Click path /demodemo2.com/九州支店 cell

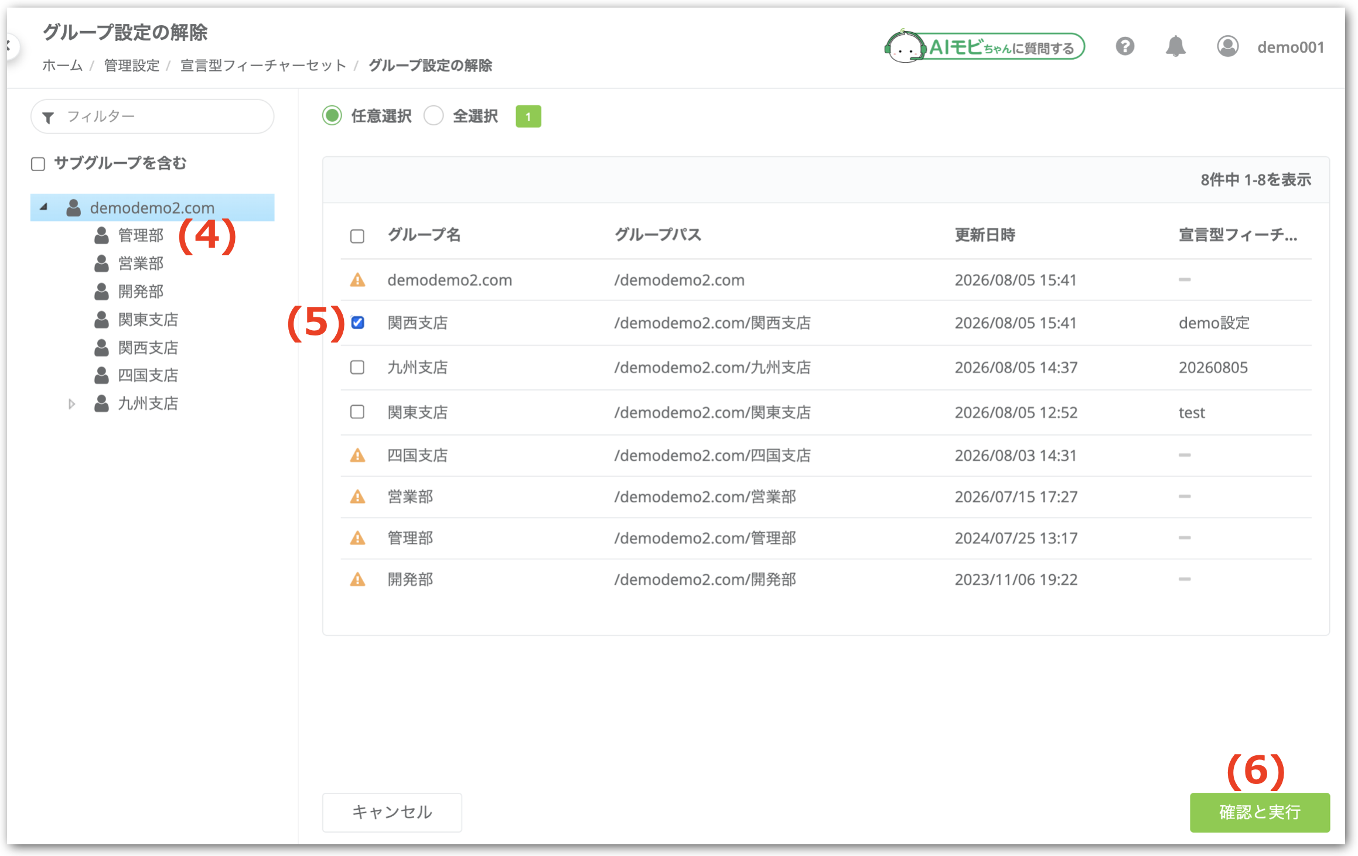coord(712,367)
